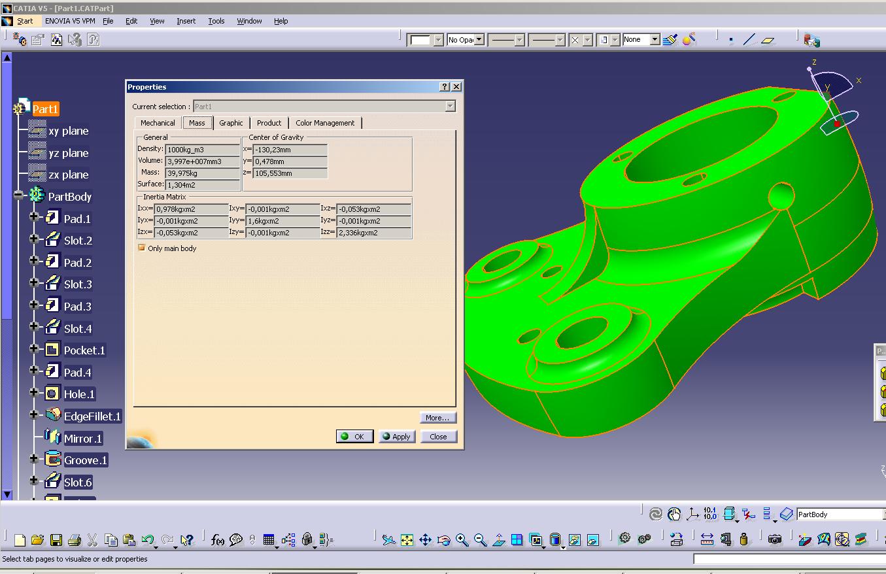Image resolution: width=886 pixels, height=574 pixels.
Task: Select the Normal View tool
Action: [x=498, y=540]
